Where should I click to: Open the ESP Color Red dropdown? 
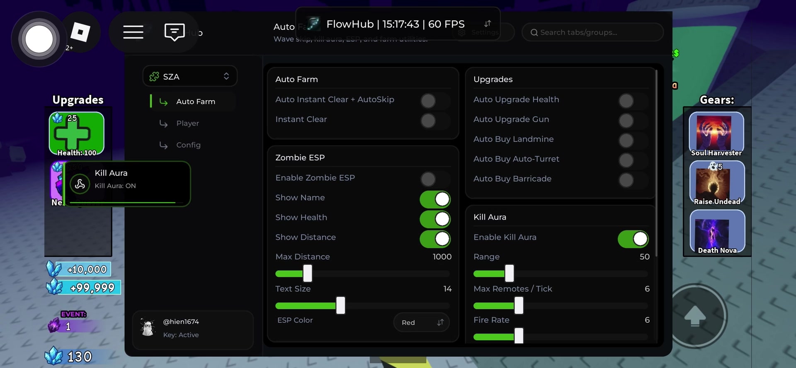point(421,322)
